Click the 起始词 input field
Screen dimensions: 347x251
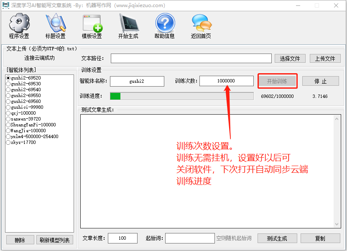190,238
